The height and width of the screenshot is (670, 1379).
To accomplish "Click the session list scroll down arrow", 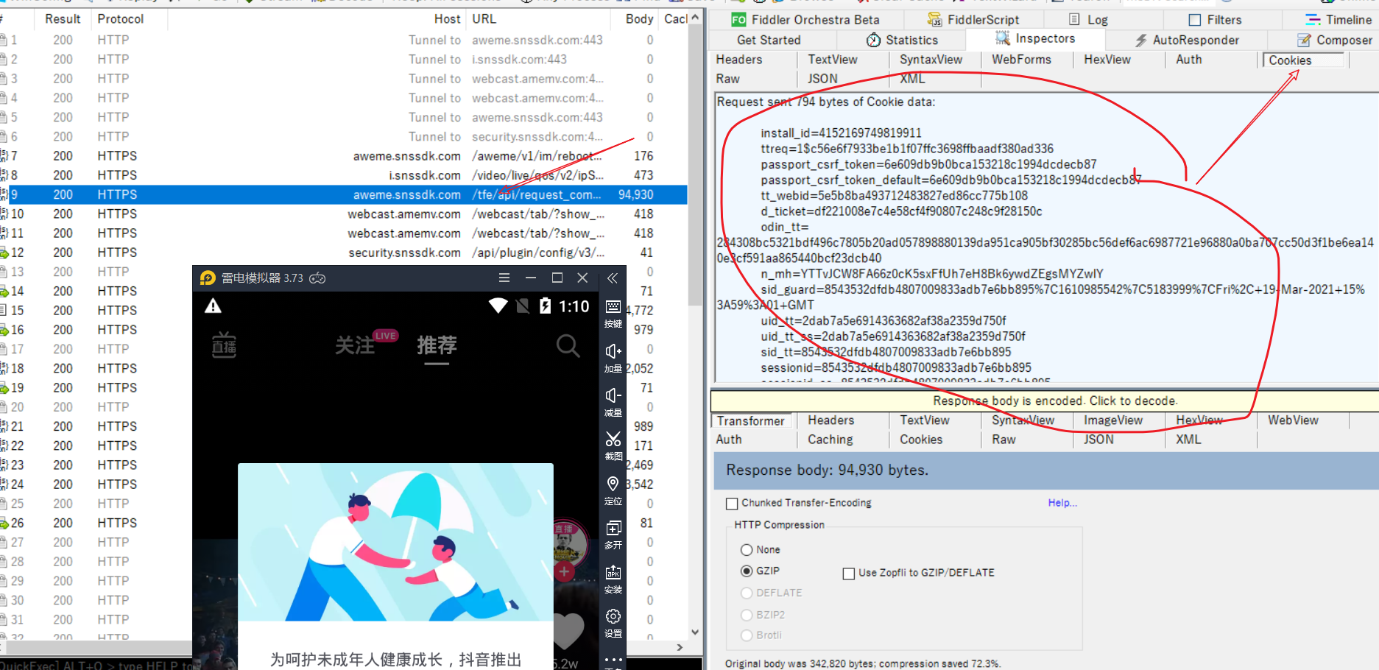I will pyautogui.click(x=695, y=632).
